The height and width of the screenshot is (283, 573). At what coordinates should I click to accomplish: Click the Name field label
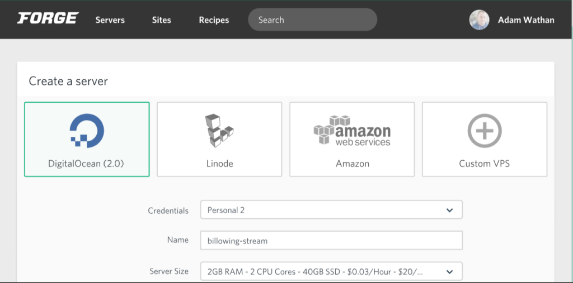pyautogui.click(x=178, y=240)
